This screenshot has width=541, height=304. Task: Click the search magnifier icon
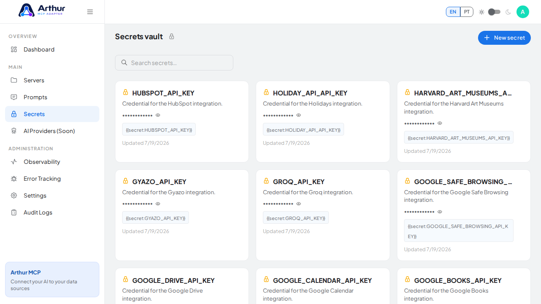tap(124, 62)
